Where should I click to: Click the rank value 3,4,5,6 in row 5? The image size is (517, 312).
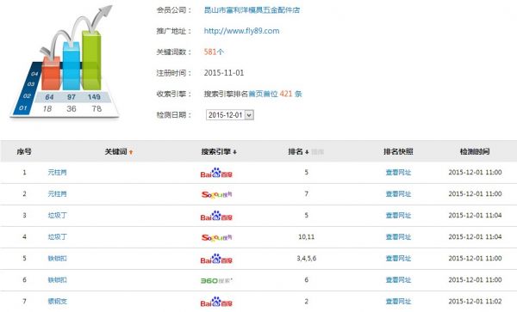point(306,258)
